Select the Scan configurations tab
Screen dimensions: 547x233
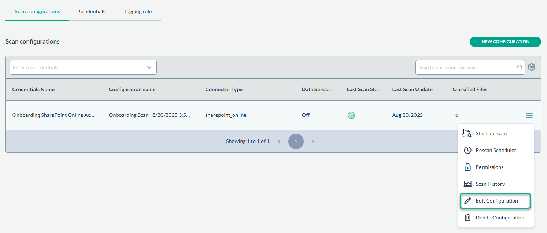(x=37, y=11)
